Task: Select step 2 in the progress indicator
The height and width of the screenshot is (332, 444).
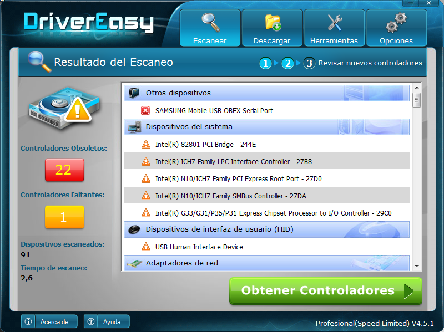Action: [x=287, y=63]
